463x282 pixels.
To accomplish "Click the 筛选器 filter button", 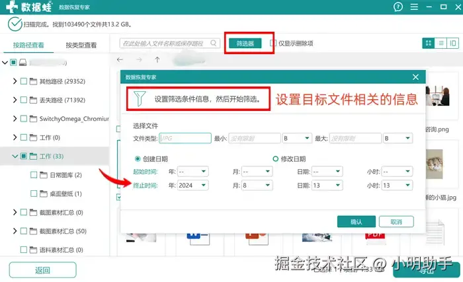I will click(245, 44).
